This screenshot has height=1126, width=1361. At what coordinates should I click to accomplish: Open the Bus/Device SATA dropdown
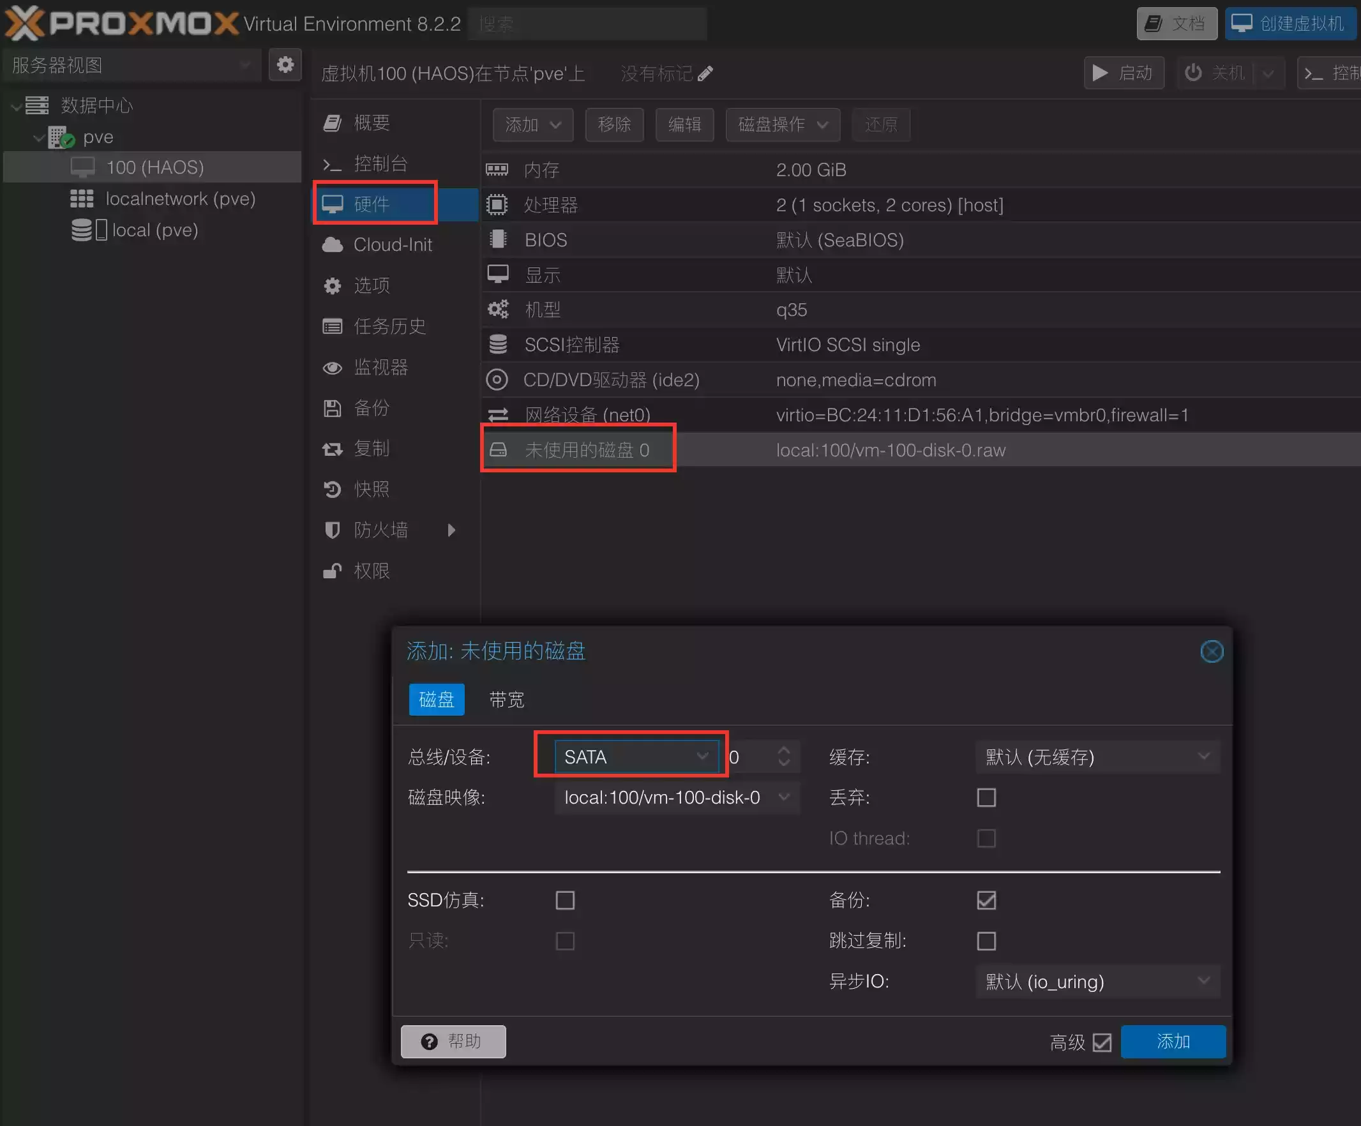tap(636, 756)
